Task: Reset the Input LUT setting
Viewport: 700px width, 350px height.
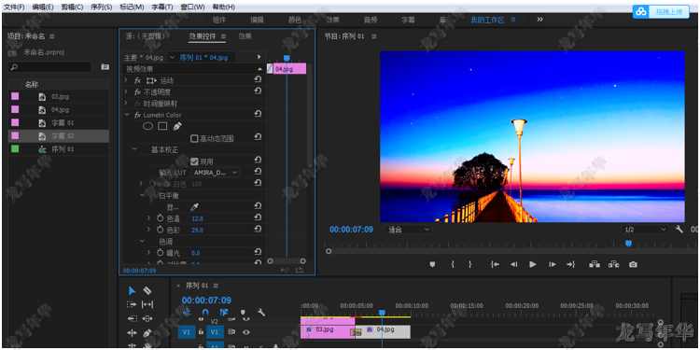Action: (x=258, y=172)
